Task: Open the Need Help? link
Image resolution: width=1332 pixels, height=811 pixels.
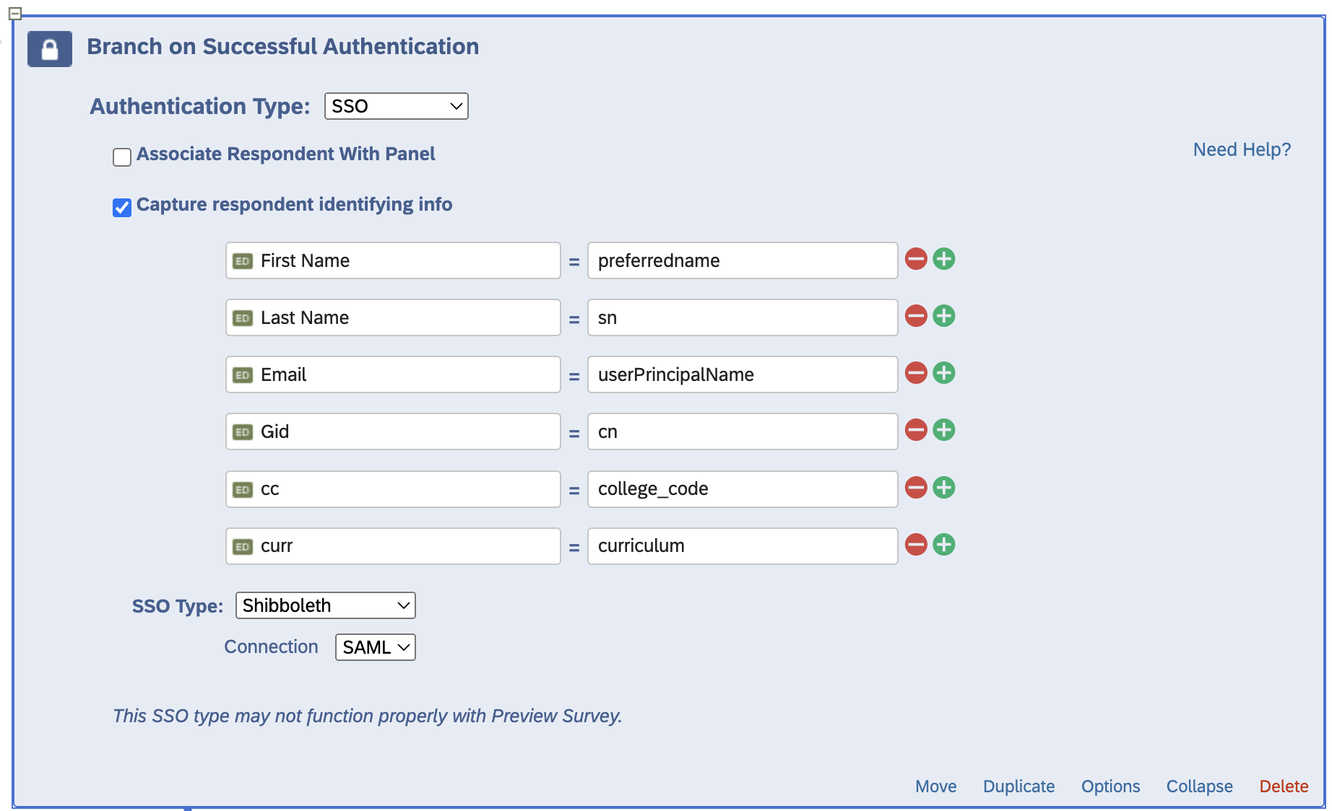Action: [1241, 149]
